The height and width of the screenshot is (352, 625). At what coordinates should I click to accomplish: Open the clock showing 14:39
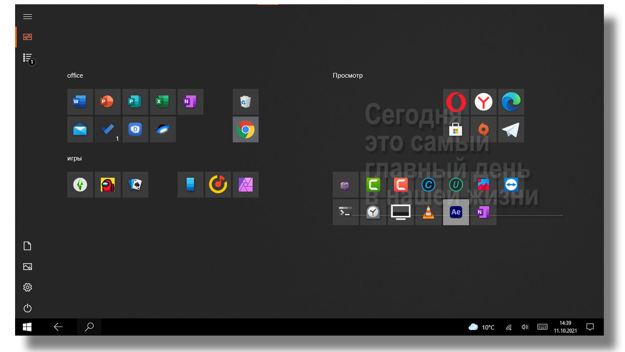click(565, 327)
